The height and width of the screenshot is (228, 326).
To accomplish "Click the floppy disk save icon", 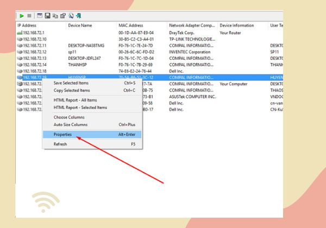I will (x=47, y=16).
